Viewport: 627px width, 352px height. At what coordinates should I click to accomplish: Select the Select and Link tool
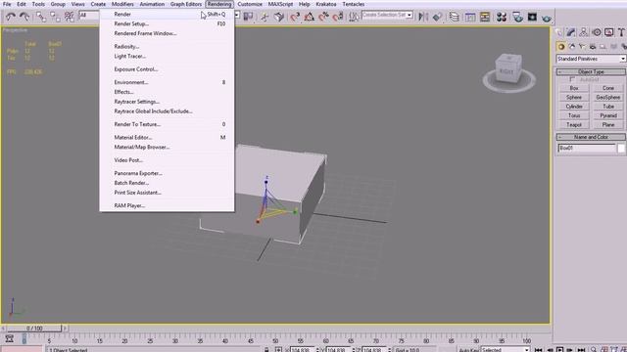41,17
